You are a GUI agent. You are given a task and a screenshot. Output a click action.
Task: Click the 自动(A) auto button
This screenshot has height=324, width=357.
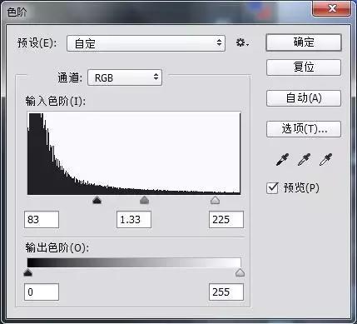click(304, 98)
